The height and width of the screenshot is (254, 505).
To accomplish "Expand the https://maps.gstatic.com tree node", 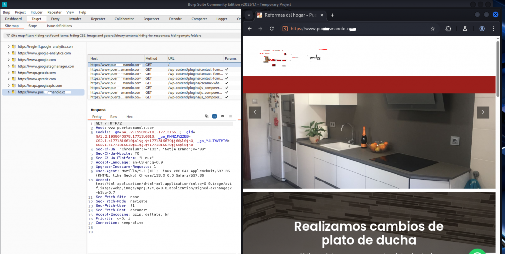I will [x=8, y=73].
